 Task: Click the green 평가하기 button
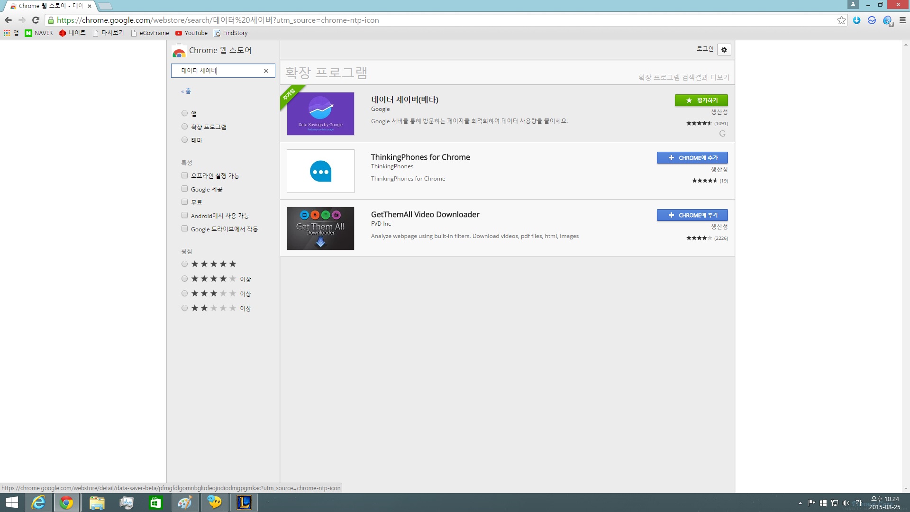click(x=701, y=101)
